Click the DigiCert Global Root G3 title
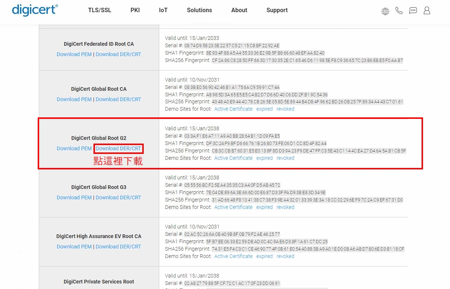Screen dimensions: 450x289 click(99, 187)
